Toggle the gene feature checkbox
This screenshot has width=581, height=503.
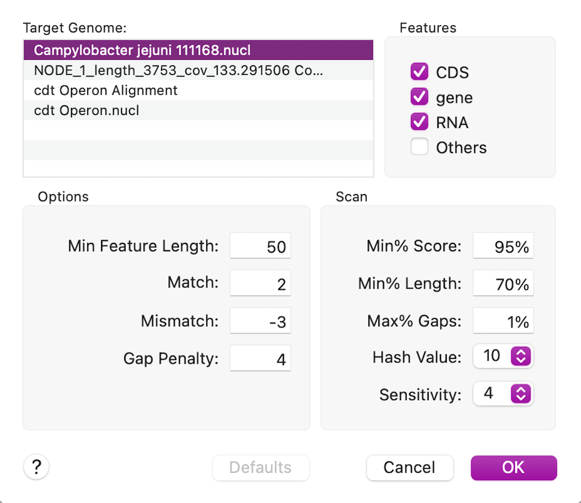[419, 97]
